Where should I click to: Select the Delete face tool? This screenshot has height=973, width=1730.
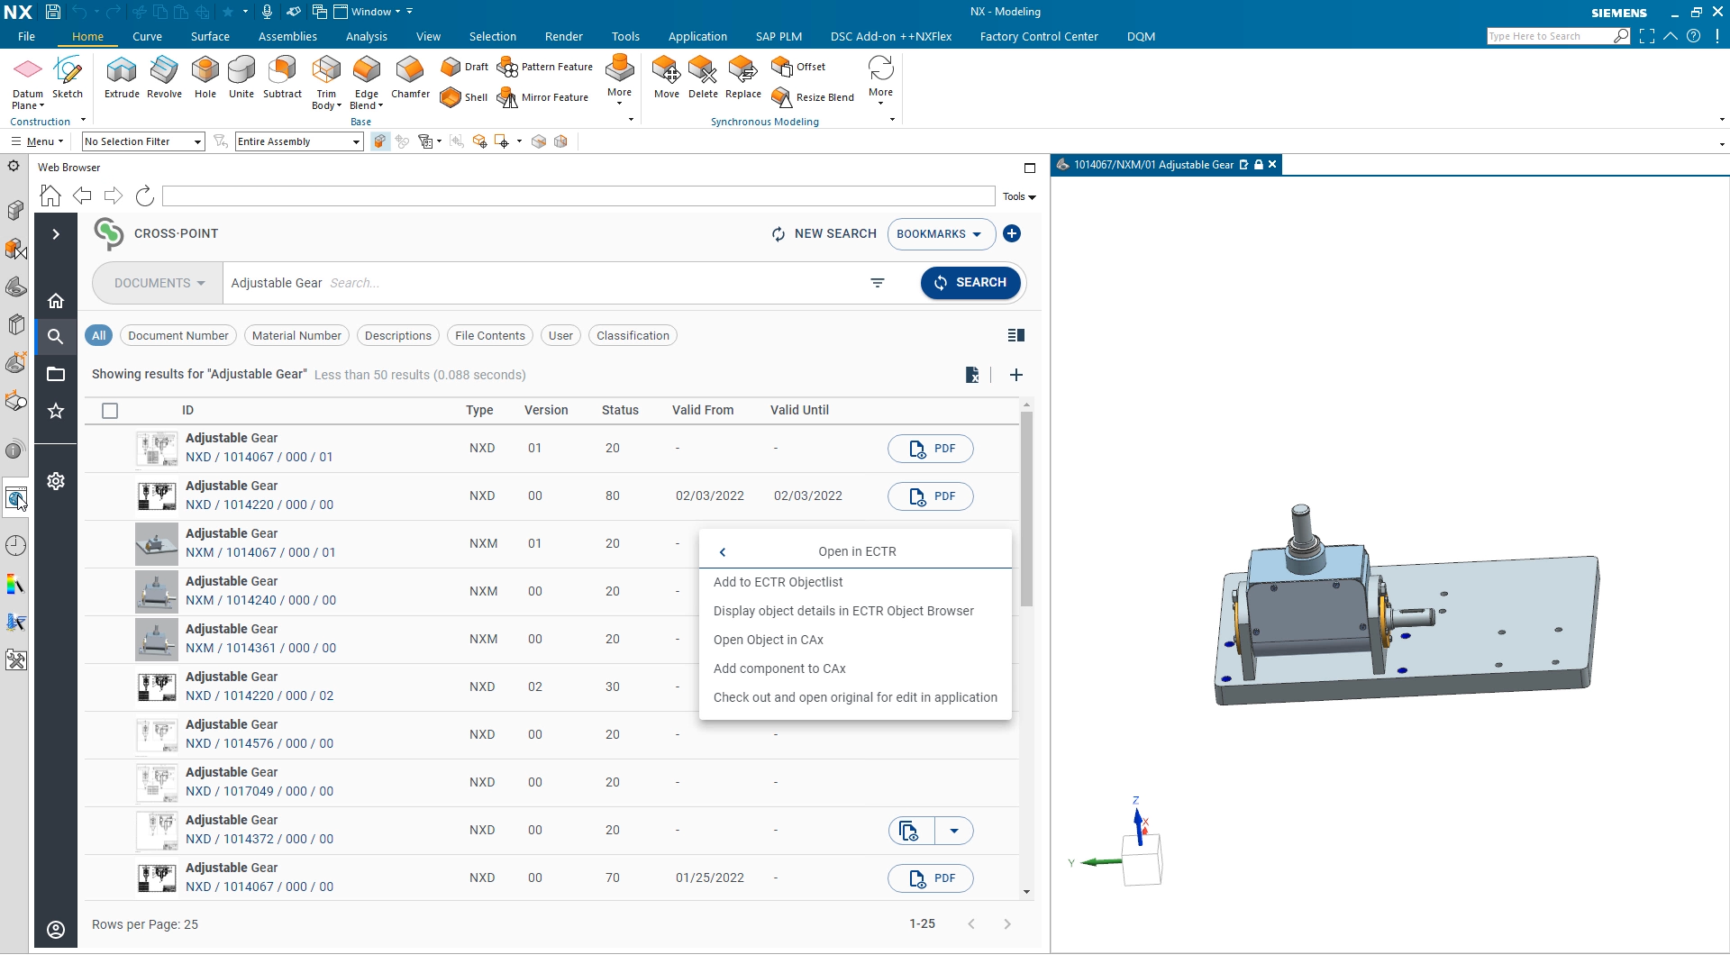[x=703, y=77]
